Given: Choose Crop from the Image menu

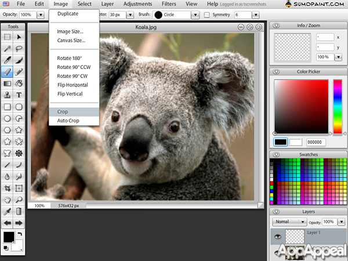Looking at the screenshot, I should click(63, 111).
